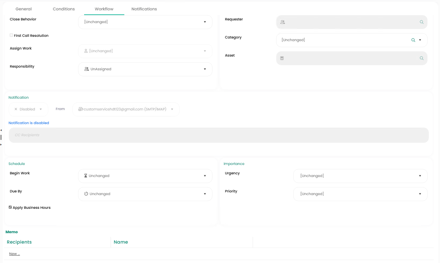Click the New... link under Memo
Image resolution: width=440 pixels, height=263 pixels.
coord(14,254)
